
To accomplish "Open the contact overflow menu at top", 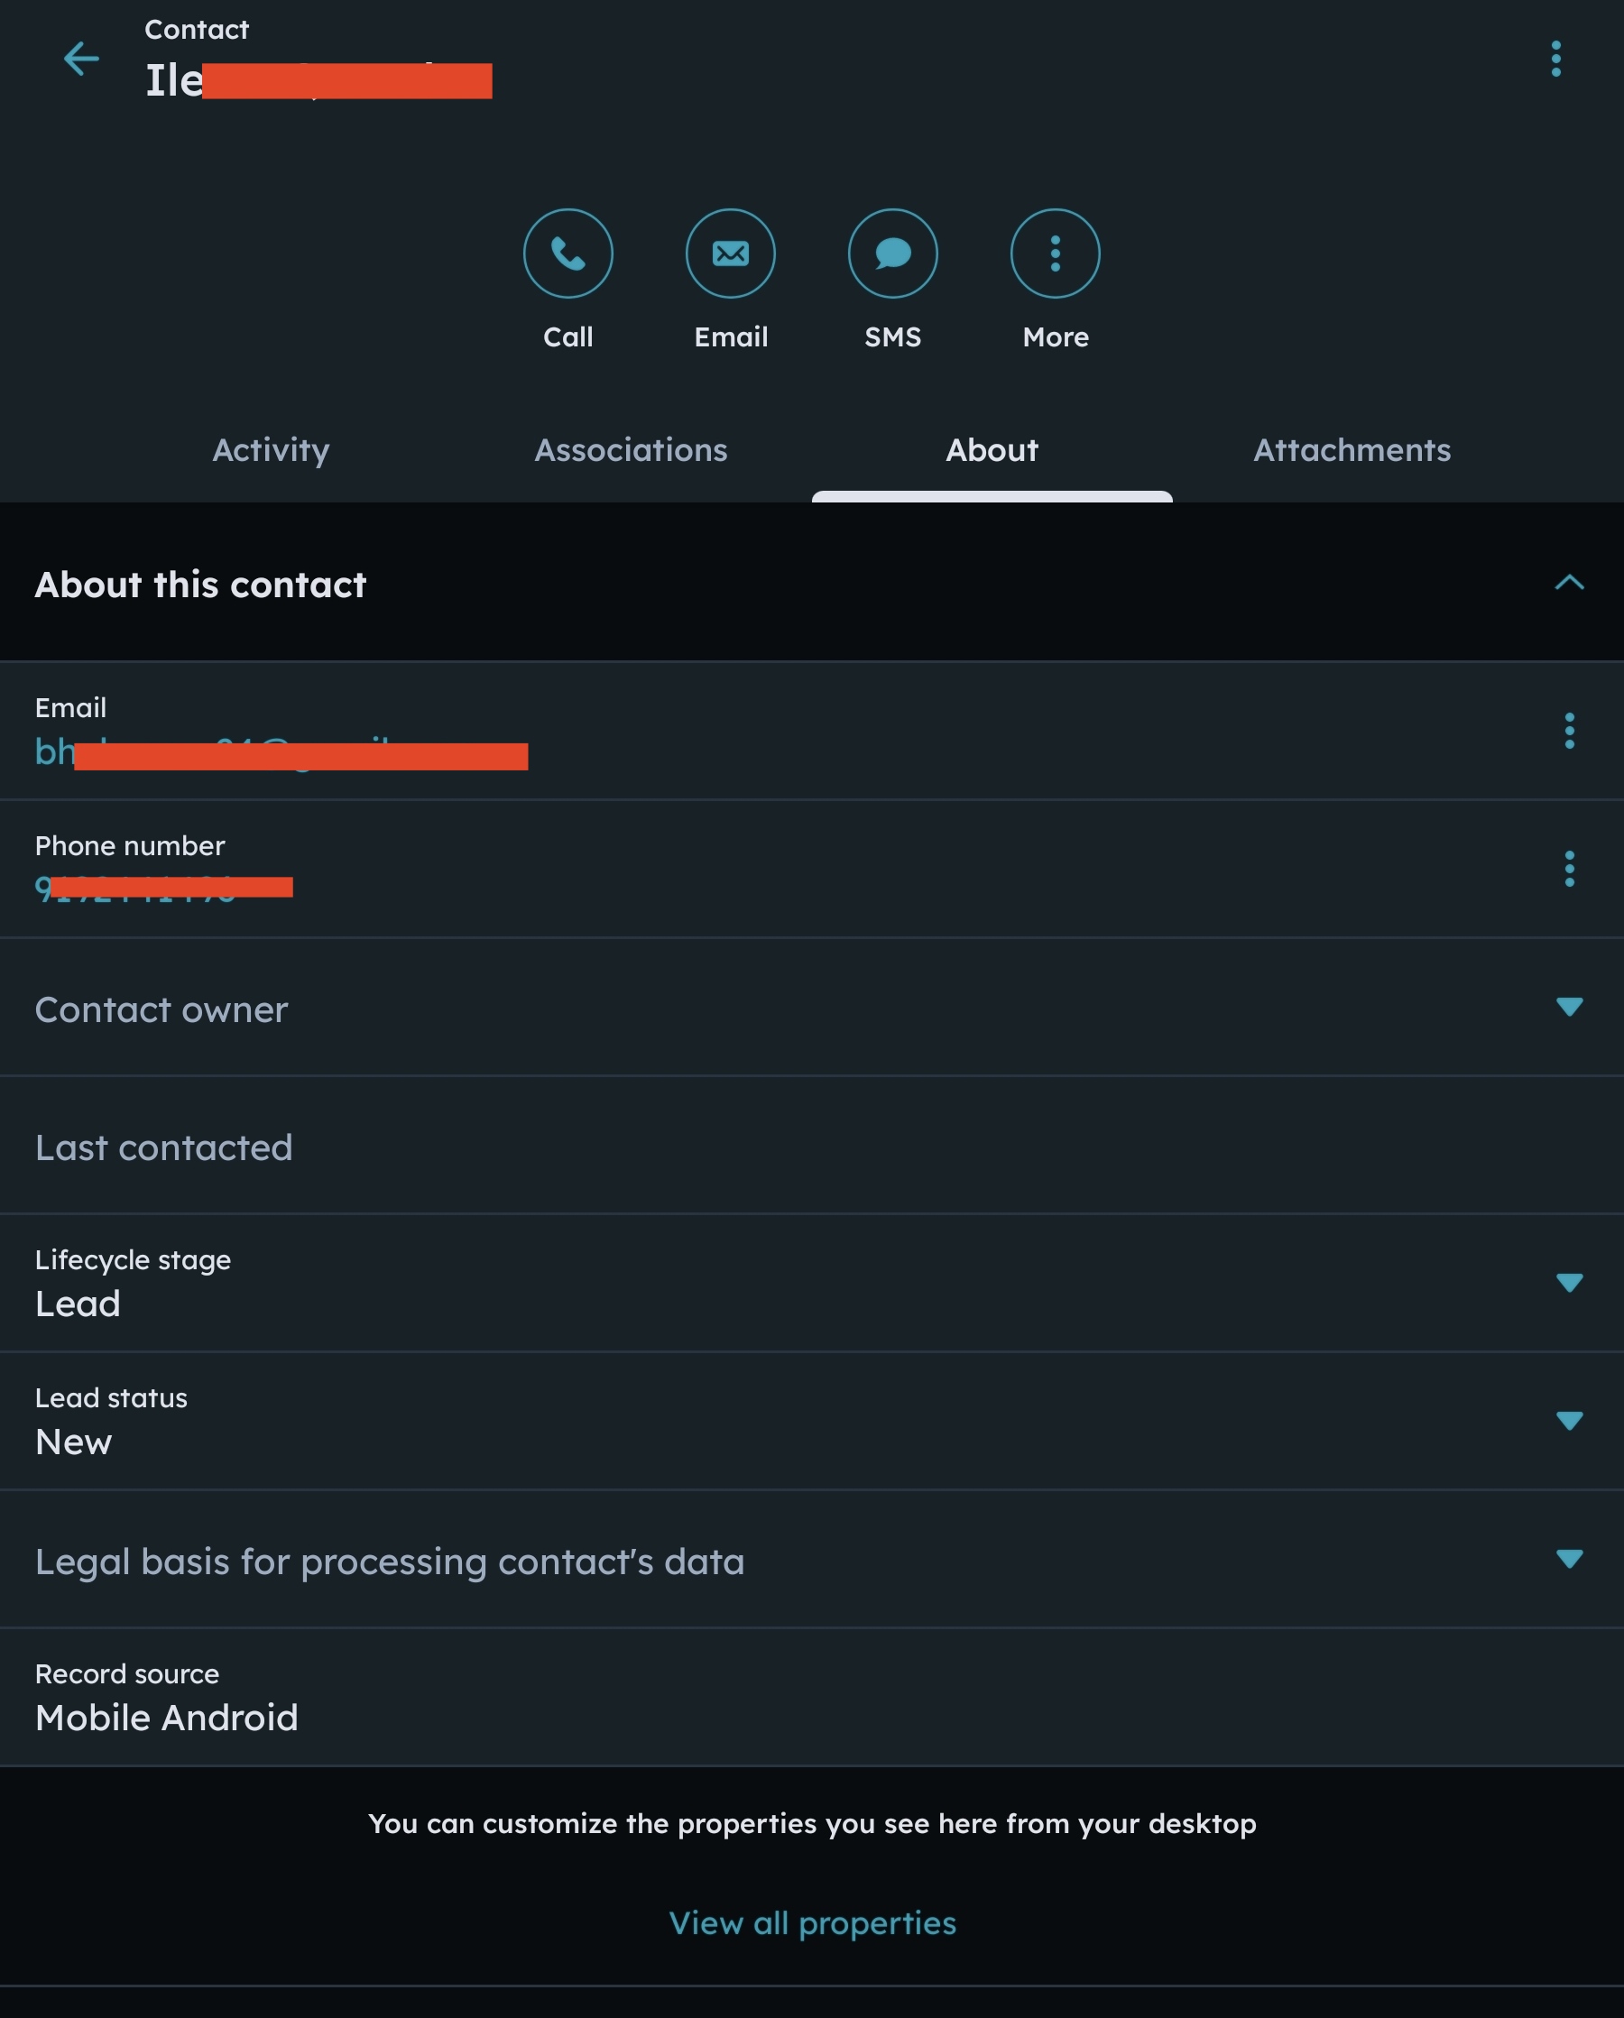I will click(1555, 59).
